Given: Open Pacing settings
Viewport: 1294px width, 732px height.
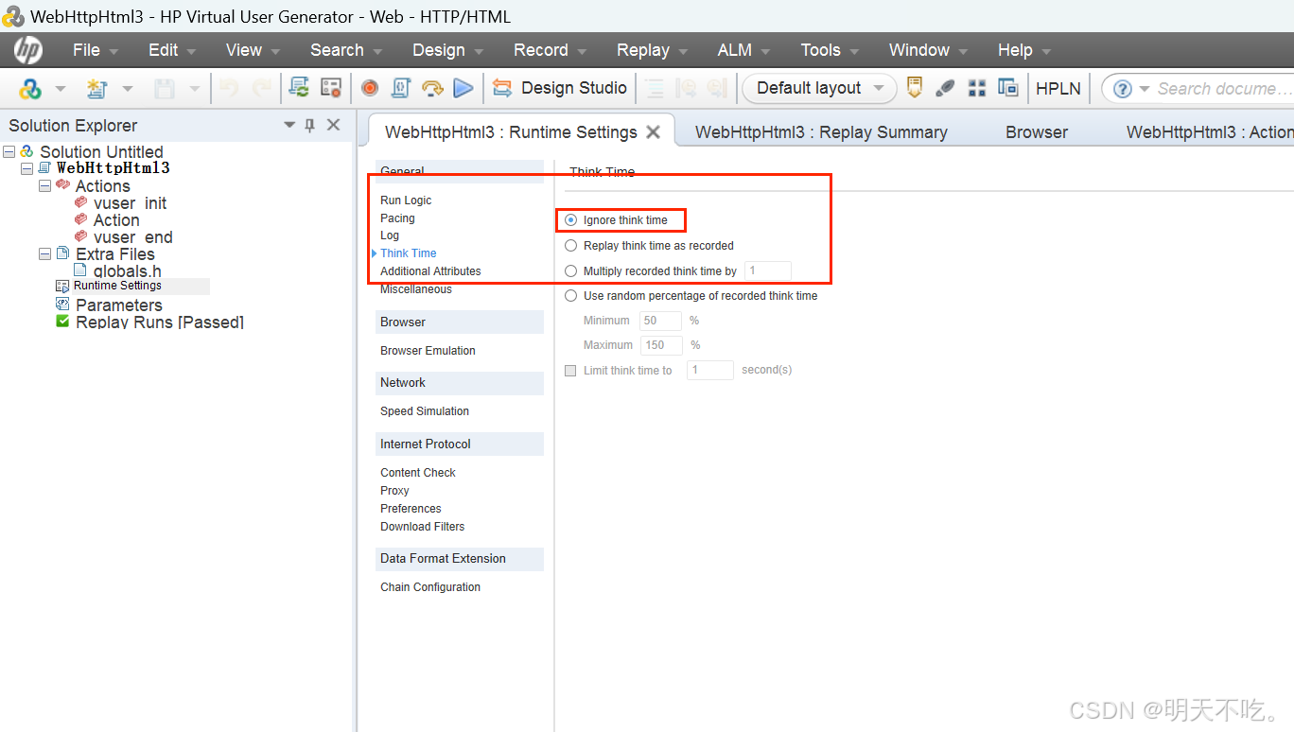Looking at the screenshot, I should pos(397,218).
